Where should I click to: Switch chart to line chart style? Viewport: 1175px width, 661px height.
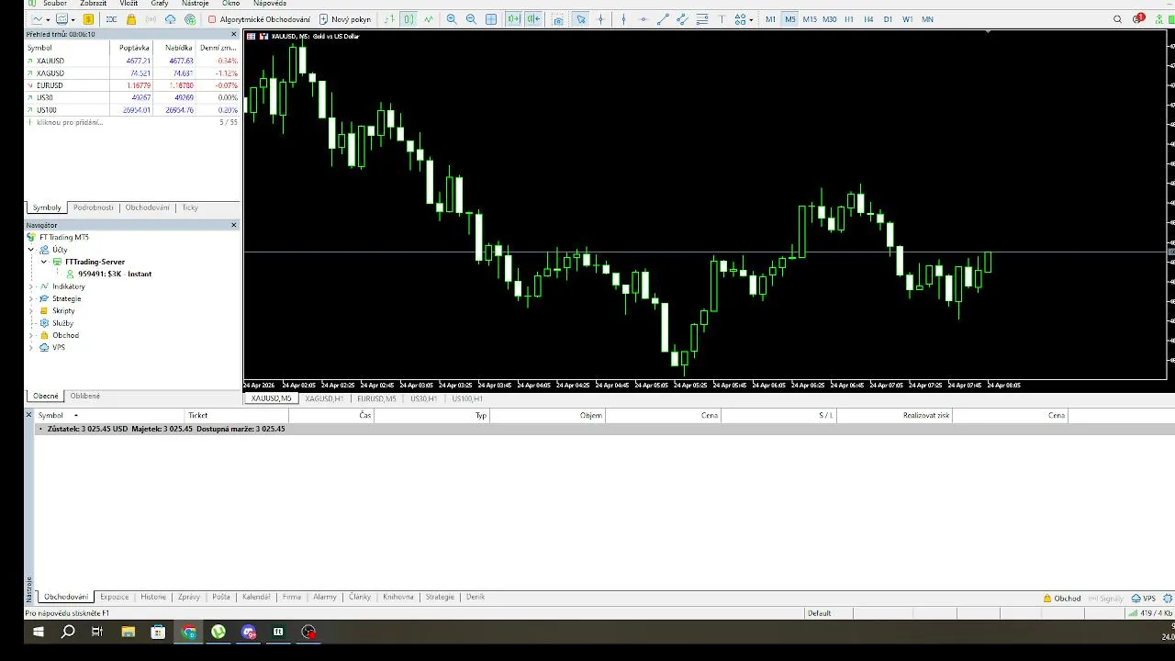428,19
